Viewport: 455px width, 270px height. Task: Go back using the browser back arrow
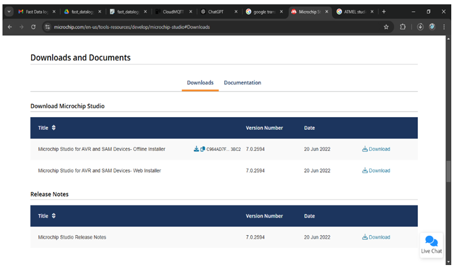click(x=9, y=27)
